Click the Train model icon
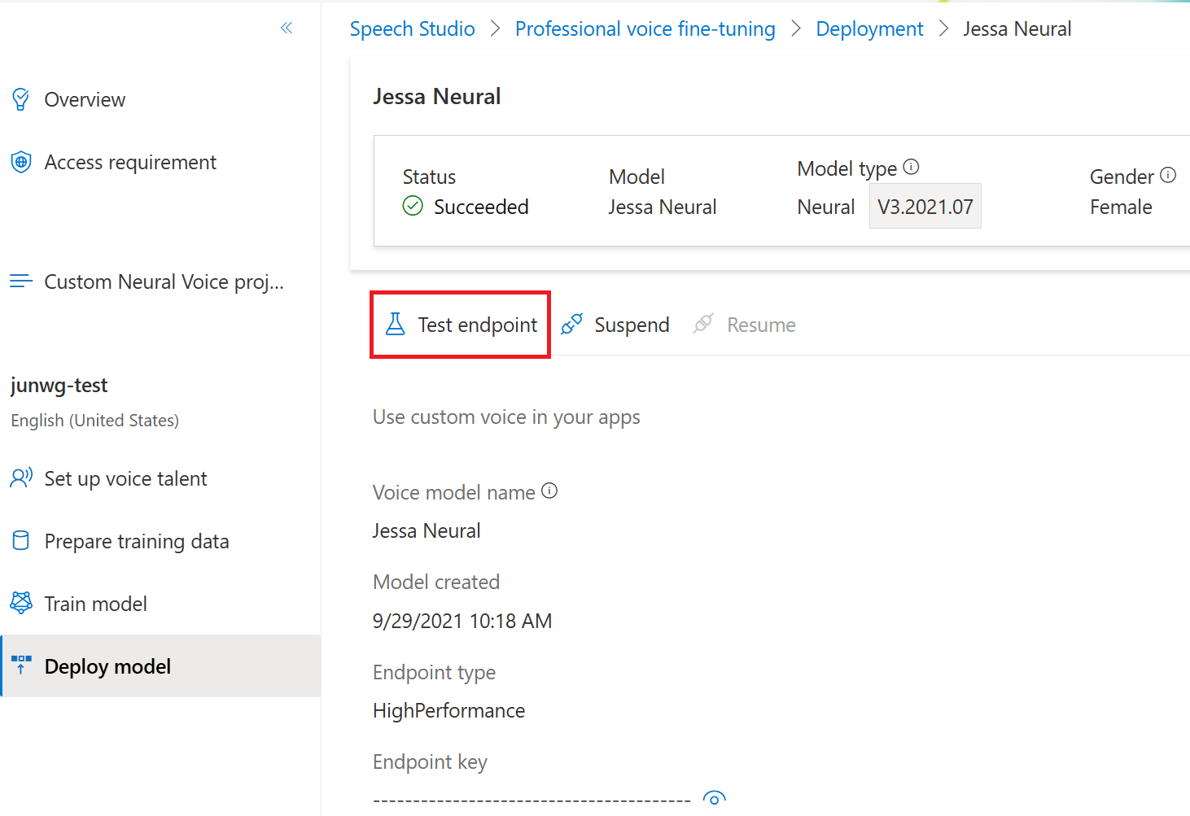 pyautogui.click(x=21, y=603)
